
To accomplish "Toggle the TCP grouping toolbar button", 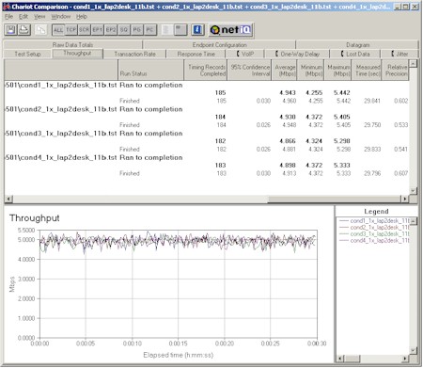I will [71, 30].
